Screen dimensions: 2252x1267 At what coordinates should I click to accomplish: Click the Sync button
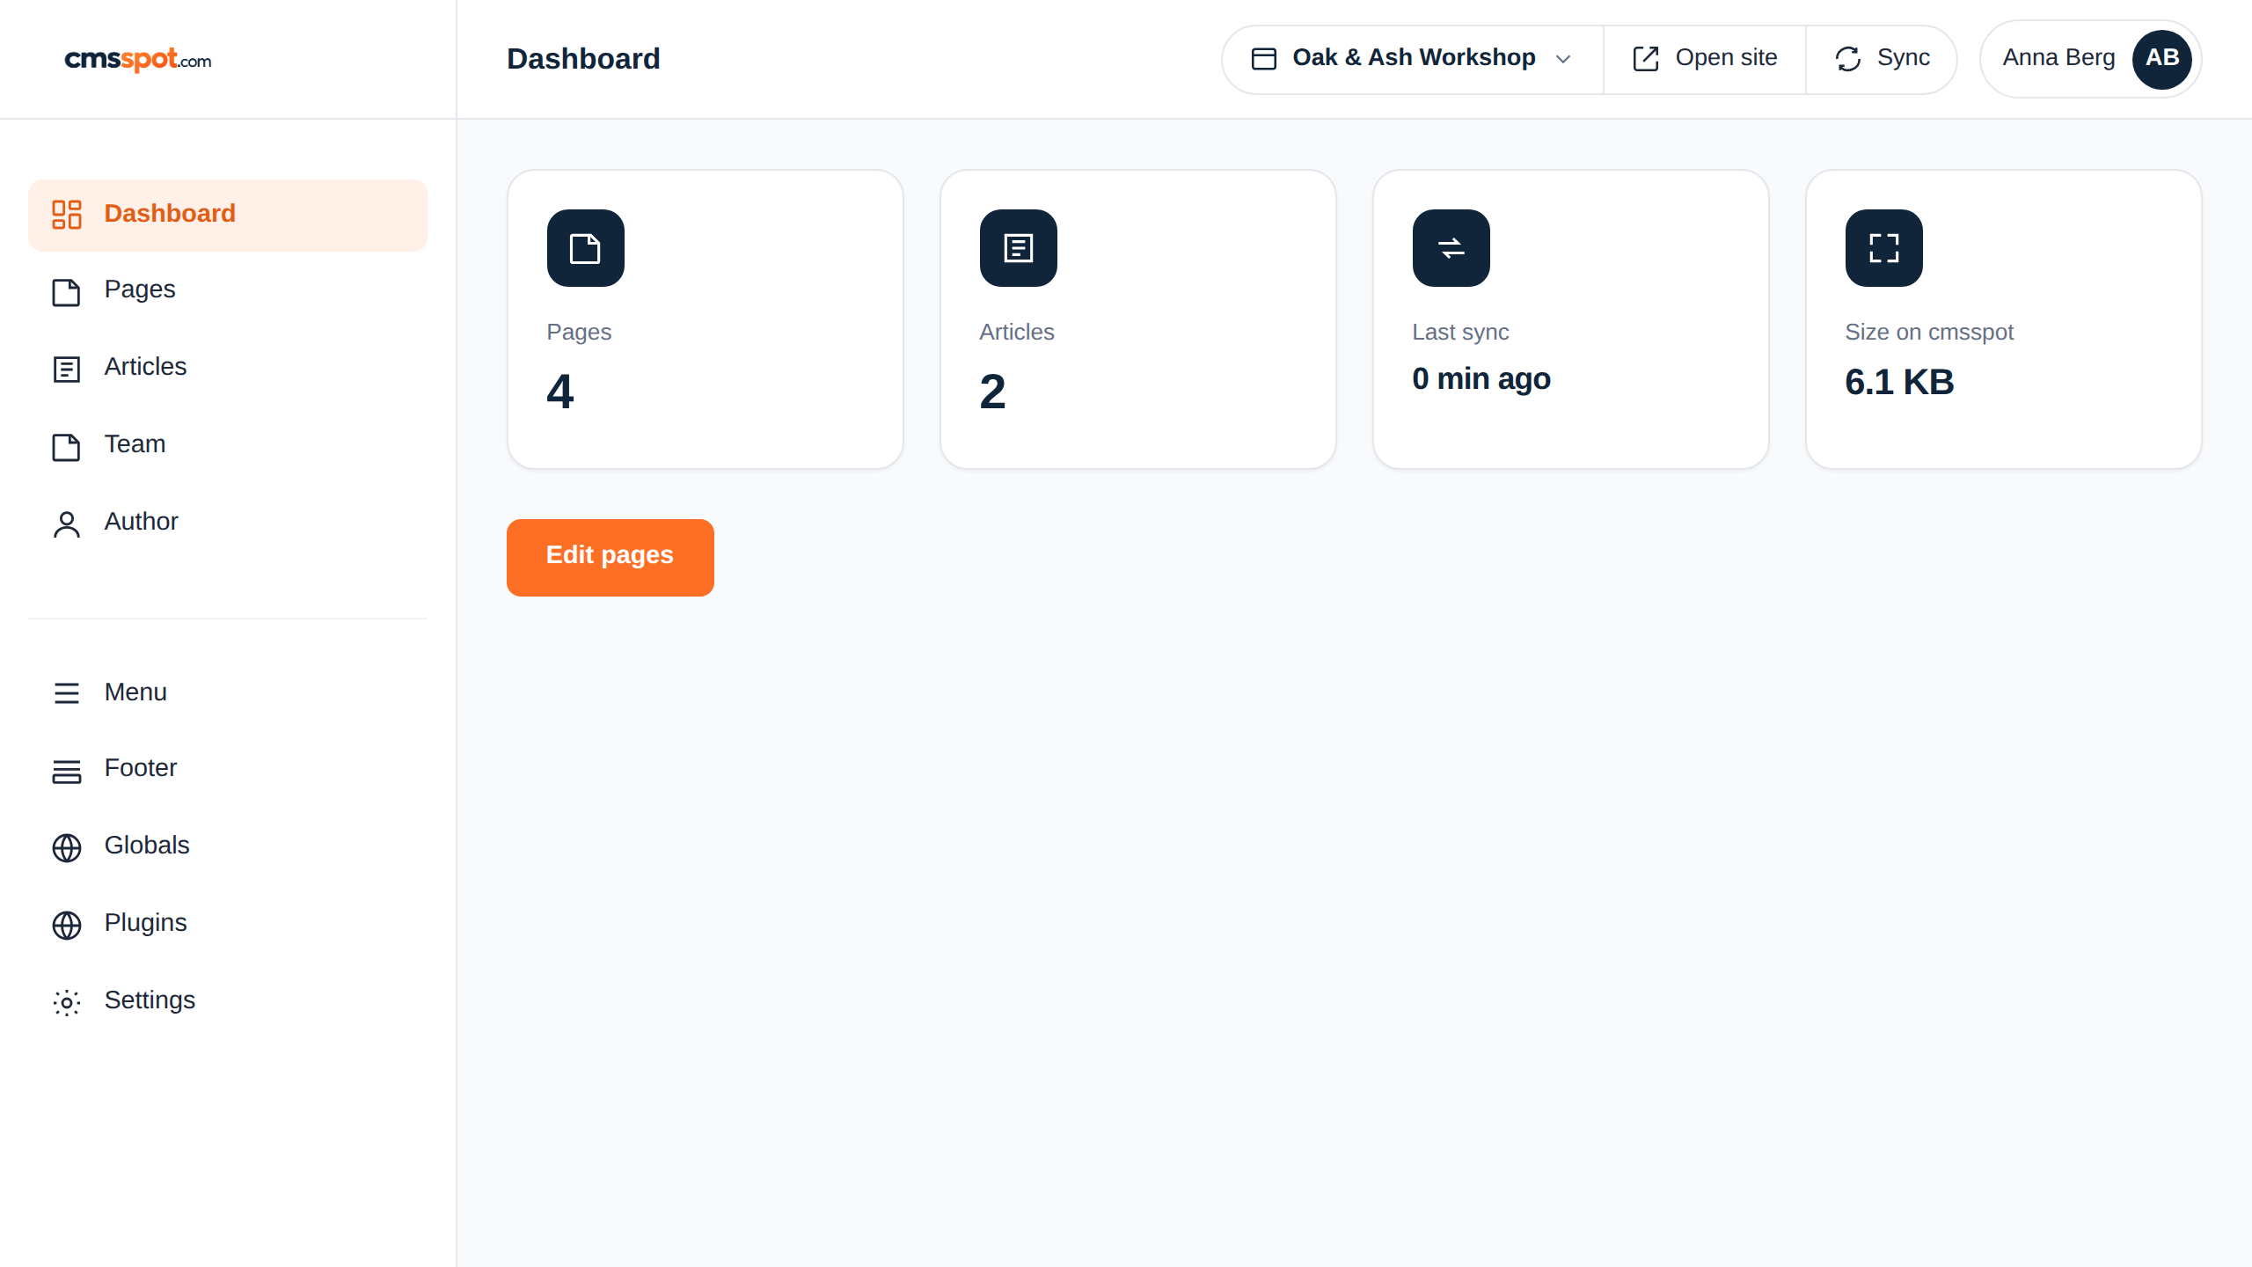(x=1883, y=59)
